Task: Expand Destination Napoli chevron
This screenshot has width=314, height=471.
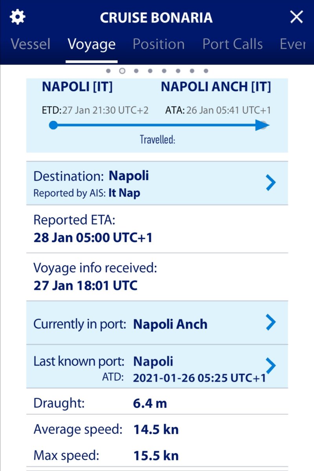Action: (271, 183)
